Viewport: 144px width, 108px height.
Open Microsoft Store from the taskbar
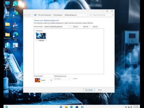pyautogui.click(x=77, y=107)
